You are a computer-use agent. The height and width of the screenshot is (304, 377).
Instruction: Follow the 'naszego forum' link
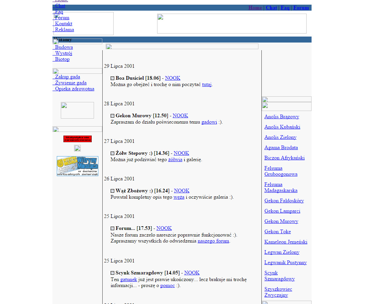(213, 241)
